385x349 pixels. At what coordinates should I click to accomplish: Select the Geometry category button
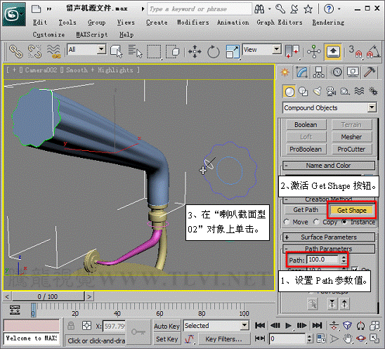click(x=289, y=92)
